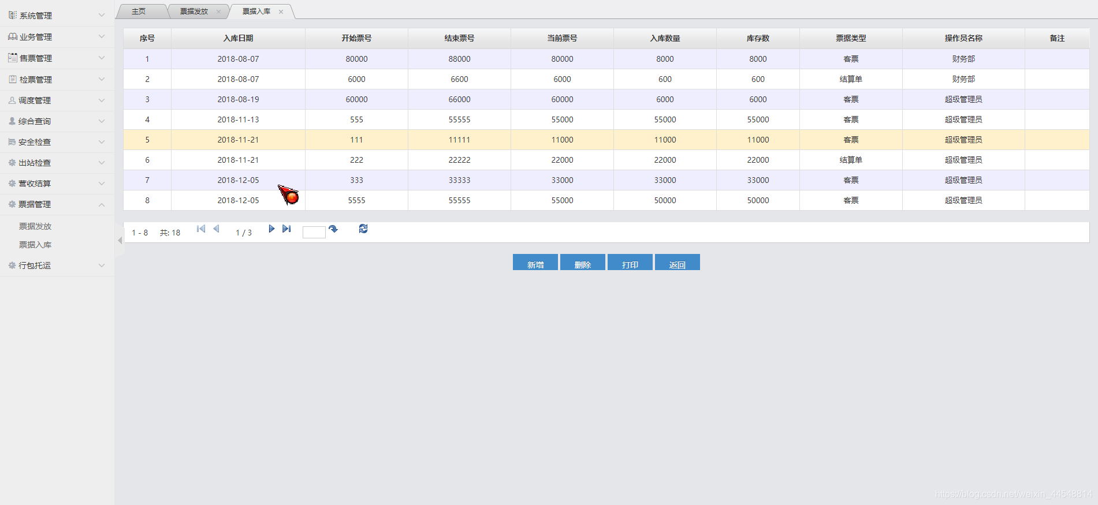Click the 打印 button
Screen dimensions: 1098x505
pos(630,262)
